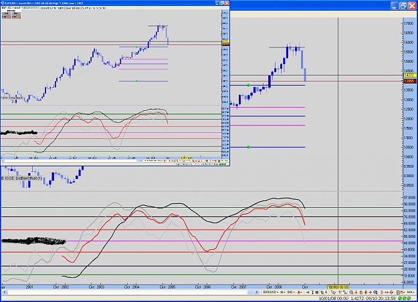Minimize the main application window
The image size is (418, 302).
(395, 5)
